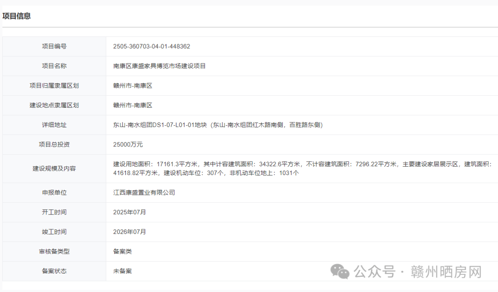Click the 项目总投资 label

point(54,145)
